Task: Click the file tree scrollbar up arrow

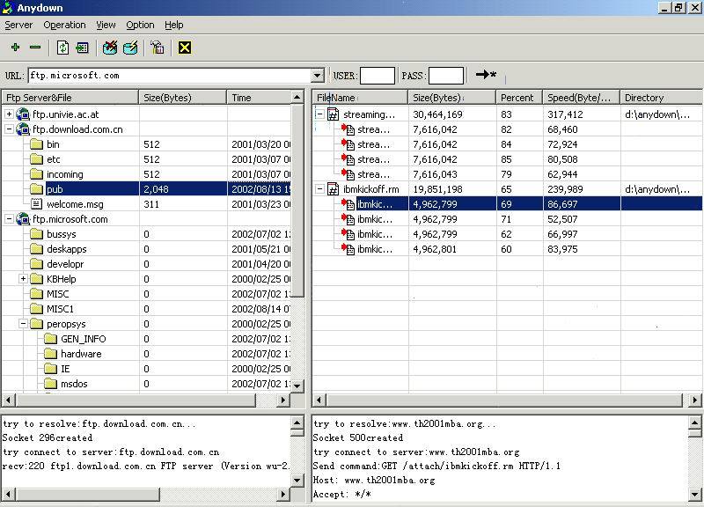Action: (x=297, y=97)
